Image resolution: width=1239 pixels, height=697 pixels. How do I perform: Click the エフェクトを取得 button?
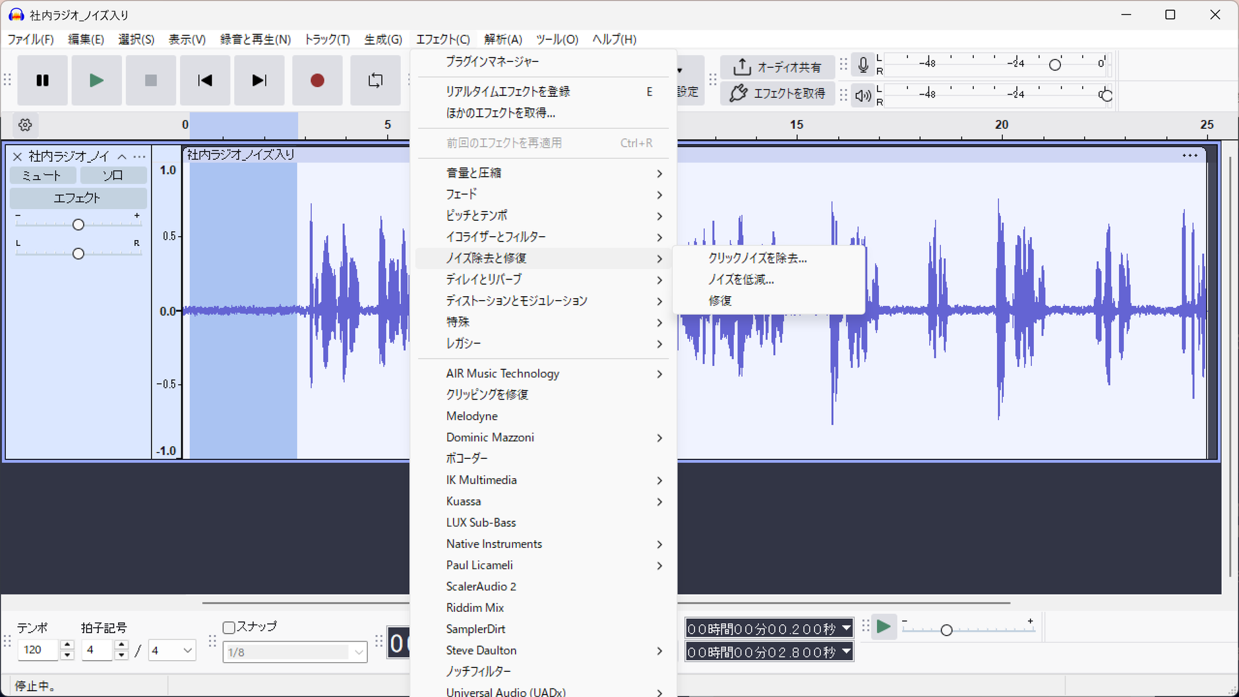click(777, 94)
